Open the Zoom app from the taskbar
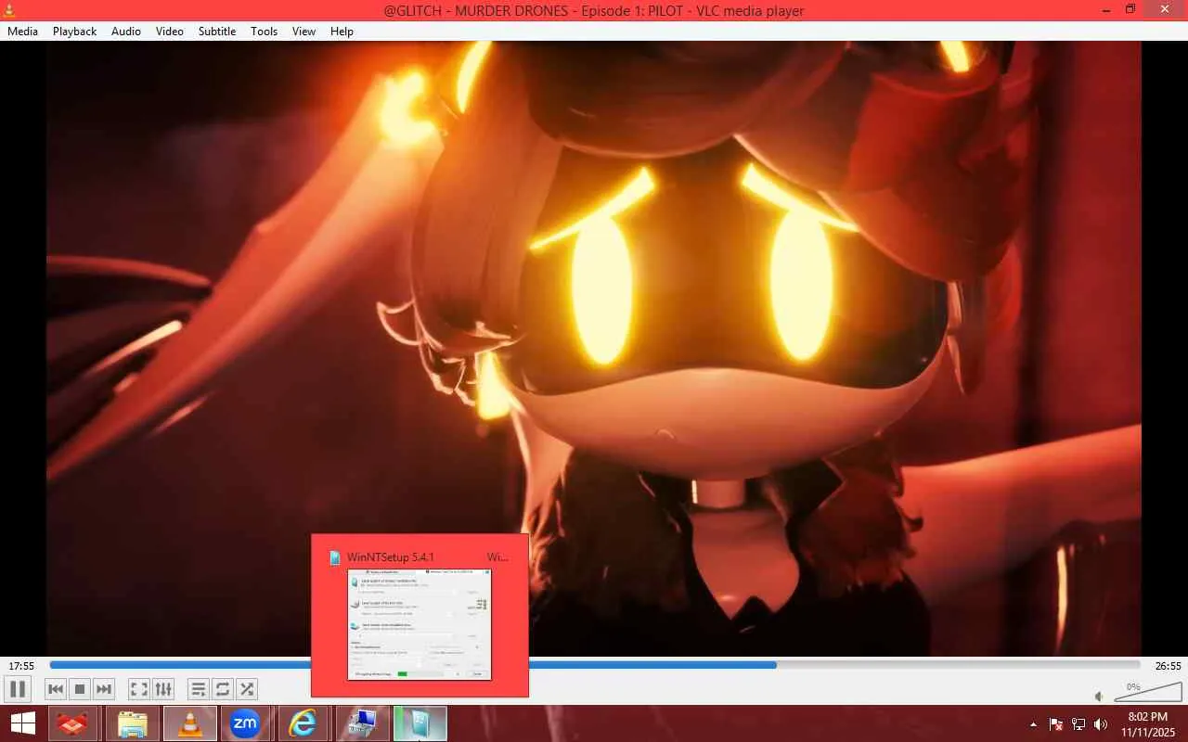This screenshot has width=1188, height=742. point(245,723)
